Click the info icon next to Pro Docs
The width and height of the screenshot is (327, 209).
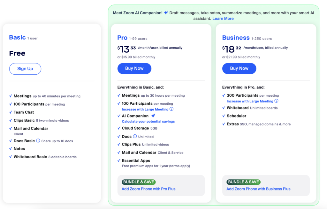pyautogui.click(x=135, y=137)
